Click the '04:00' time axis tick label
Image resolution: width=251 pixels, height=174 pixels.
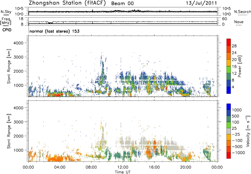click(x=60, y=167)
